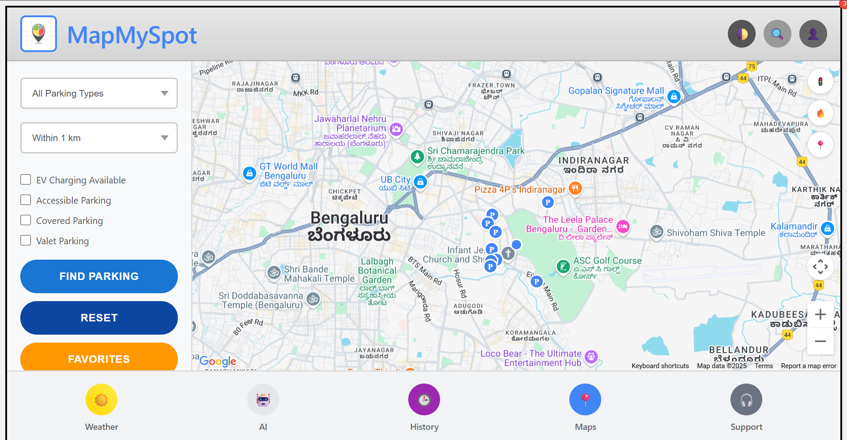The width and height of the screenshot is (847, 440).
Task: Toggle the dark/light theme icon
Action: tap(742, 34)
